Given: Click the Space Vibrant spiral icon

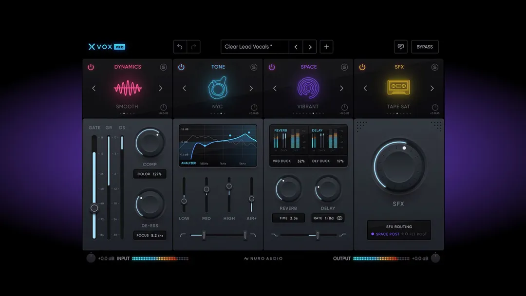Looking at the screenshot, I should point(308,88).
